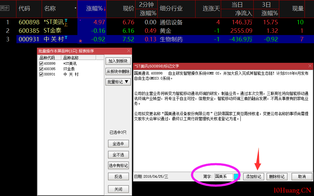Click the 生物制药 industry cell
Image resolution: width=314 pixels, height=196 pixels.
[171, 39]
